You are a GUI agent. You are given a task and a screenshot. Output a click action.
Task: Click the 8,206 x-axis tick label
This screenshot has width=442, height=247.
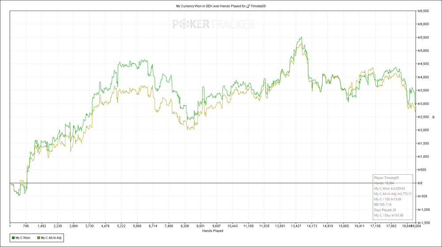[x=185, y=226]
